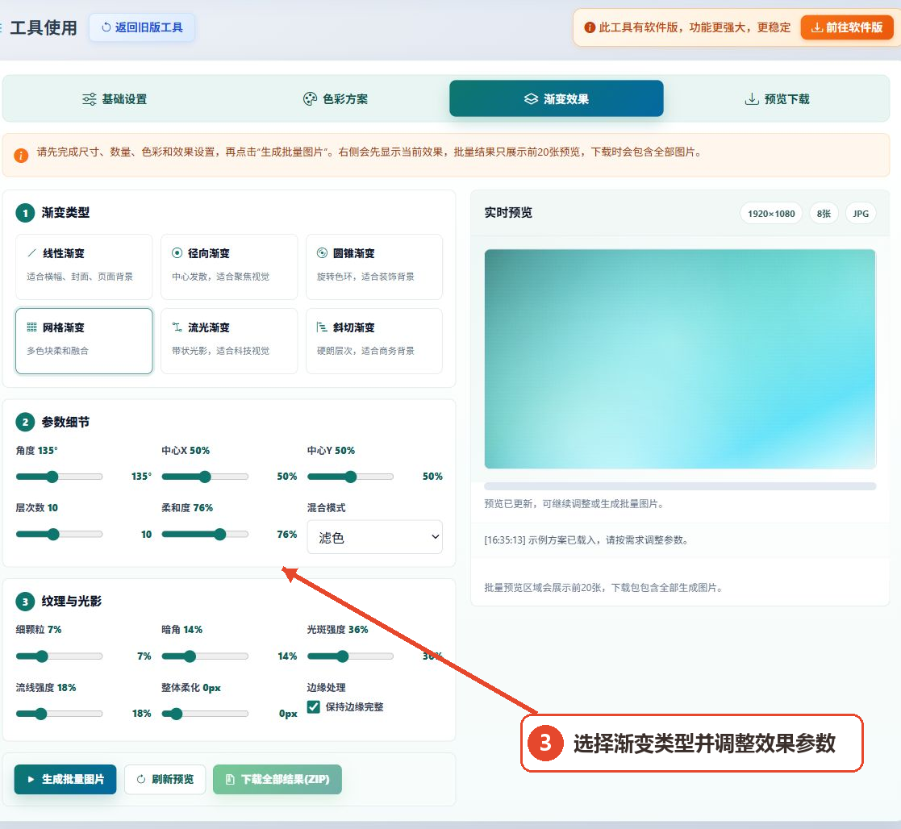Click 生成批量图片 to generate images
This screenshot has height=829, width=901.
coord(65,780)
